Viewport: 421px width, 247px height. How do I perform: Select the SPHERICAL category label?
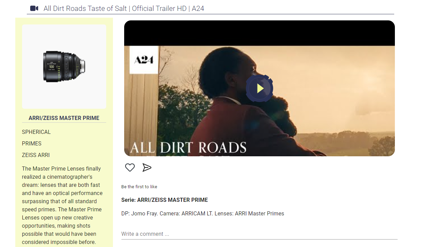[36, 132]
